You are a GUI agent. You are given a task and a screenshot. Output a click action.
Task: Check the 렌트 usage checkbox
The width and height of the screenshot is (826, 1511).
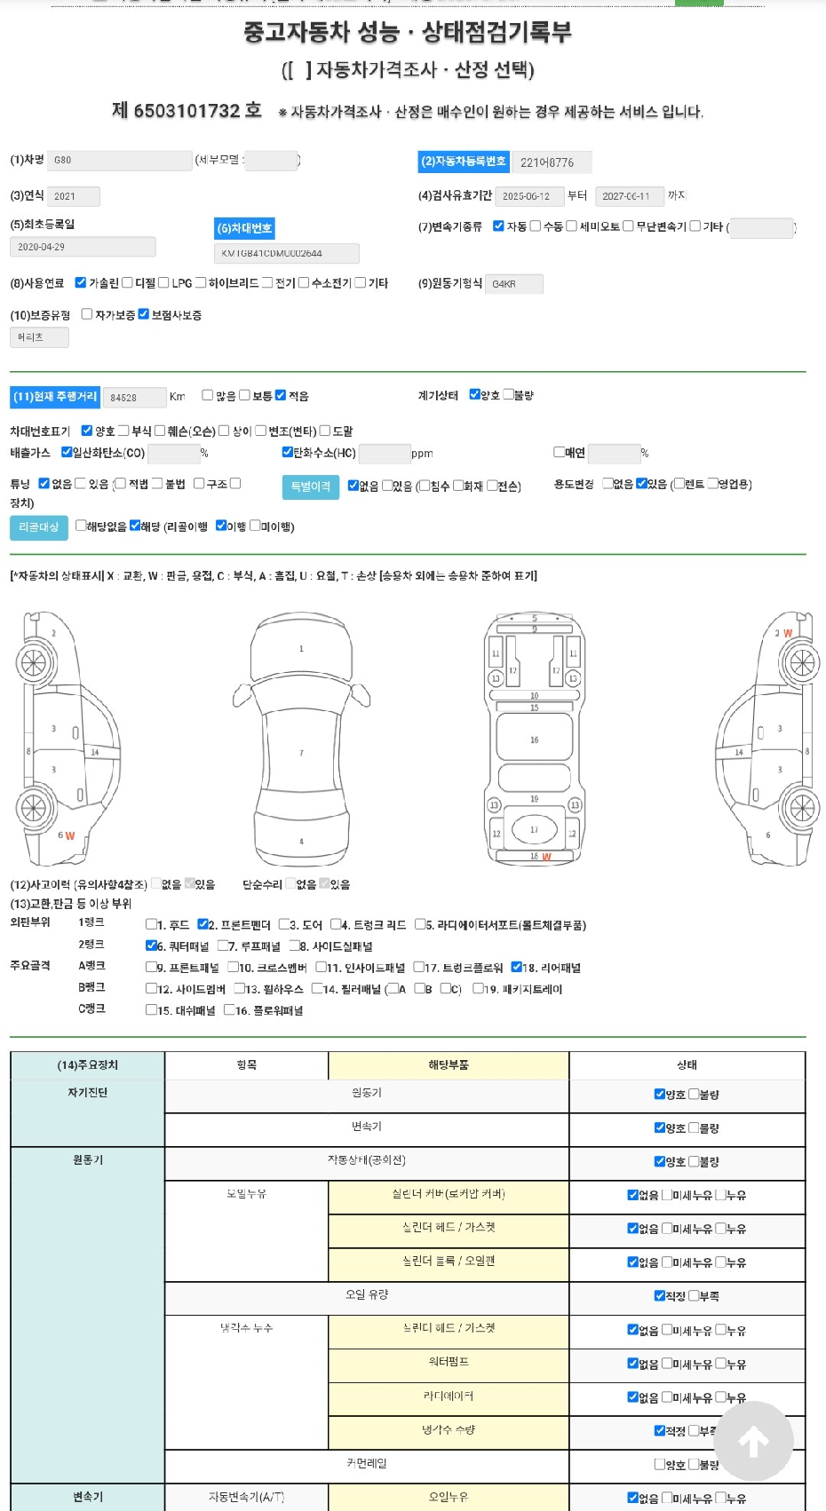click(679, 485)
